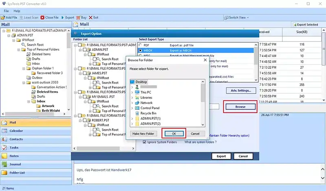Screen dimensions: 326x191
Task: Select ADMIN.PST(1) folder in browse dialog
Action: pyautogui.click(x=150, y=119)
